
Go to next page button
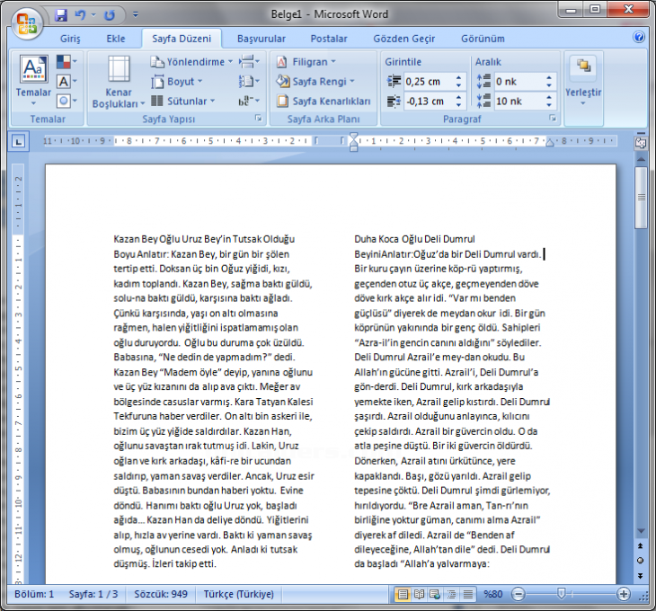click(641, 576)
